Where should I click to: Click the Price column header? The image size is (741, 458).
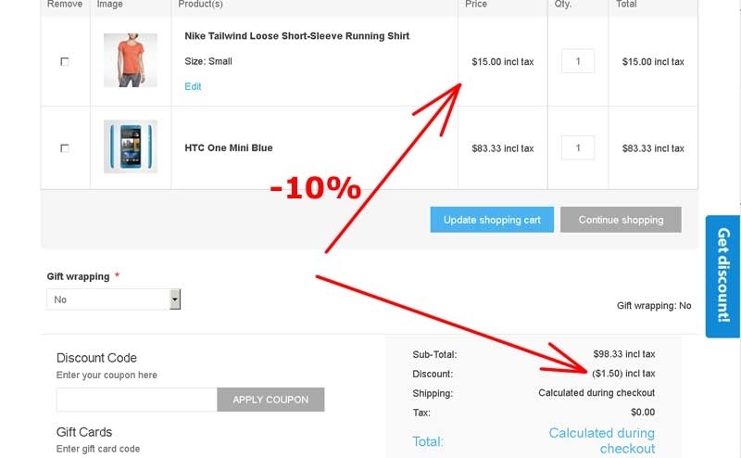pyautogui.click(x=476, y=5)
